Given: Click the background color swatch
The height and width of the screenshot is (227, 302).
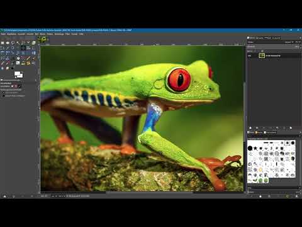Looking at the screenshot, I should [x=21, y=76].
